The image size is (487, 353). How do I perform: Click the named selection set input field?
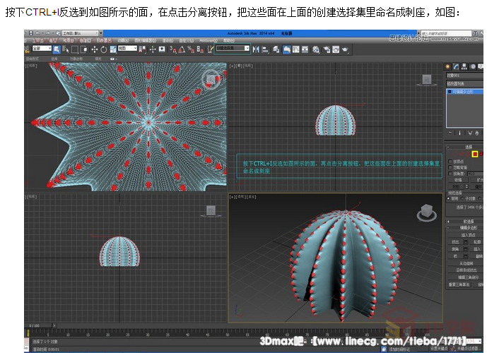[233, 49]
